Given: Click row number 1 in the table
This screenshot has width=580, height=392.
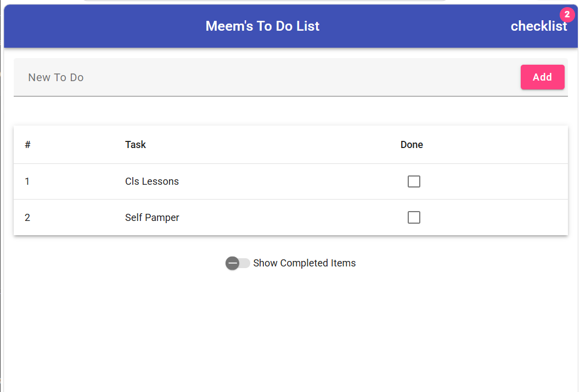Looking at the screenshot, I should [x=27, y=181].
